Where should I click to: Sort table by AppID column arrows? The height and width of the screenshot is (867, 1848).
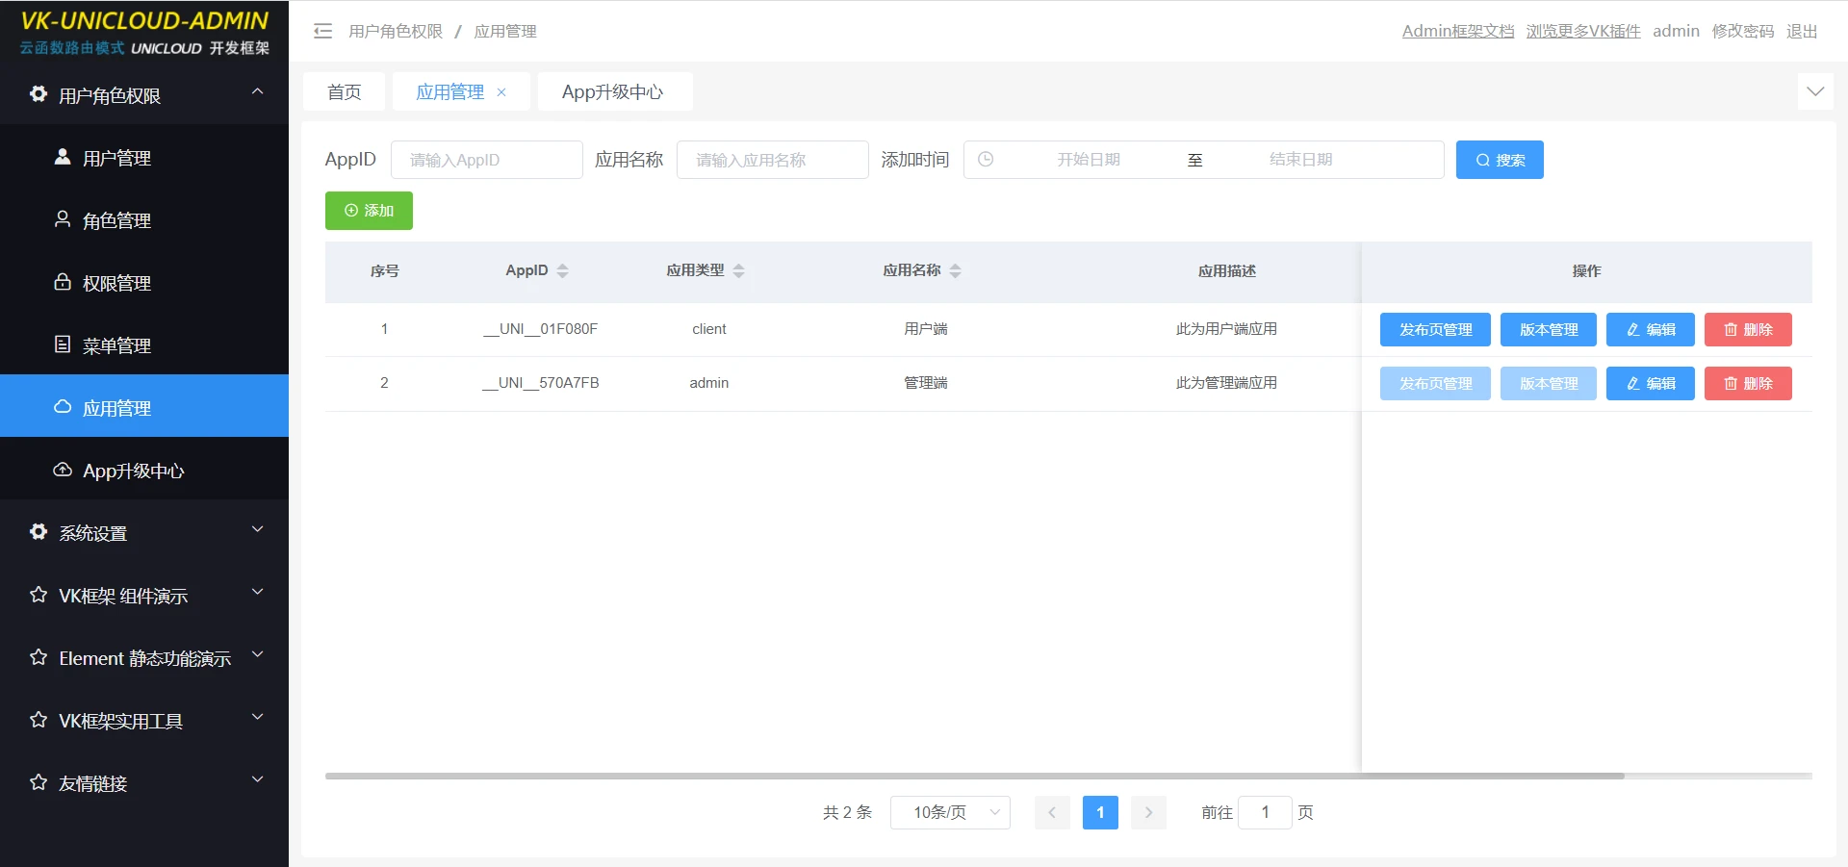tap(563, 271)
